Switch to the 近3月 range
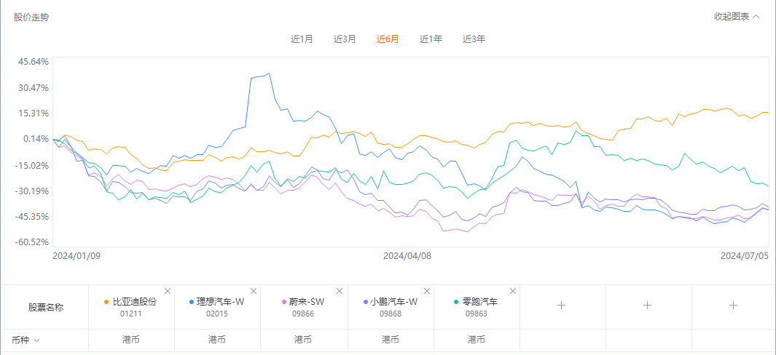Screen dimensions: 776x355 pos(345,39)
